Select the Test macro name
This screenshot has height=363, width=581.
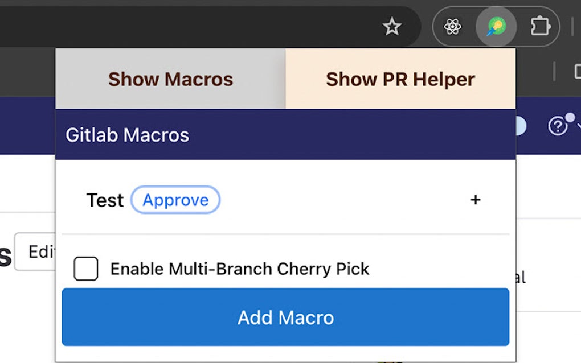[x=105, y=200]
